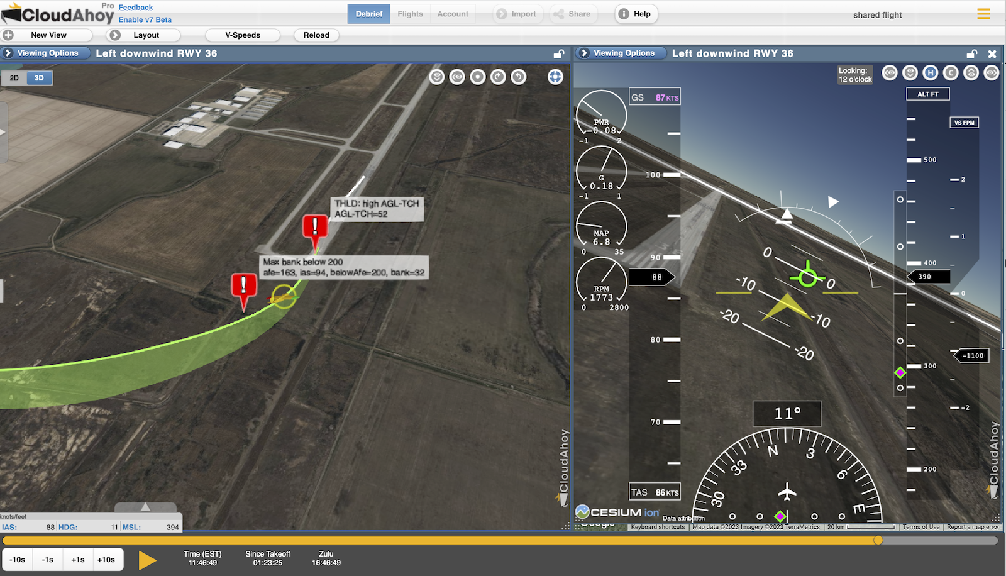Image resolution: width=1006 pixels, height=576 pixels.
Task: Click the Cesium ion logo
Action: pos(617,512)
